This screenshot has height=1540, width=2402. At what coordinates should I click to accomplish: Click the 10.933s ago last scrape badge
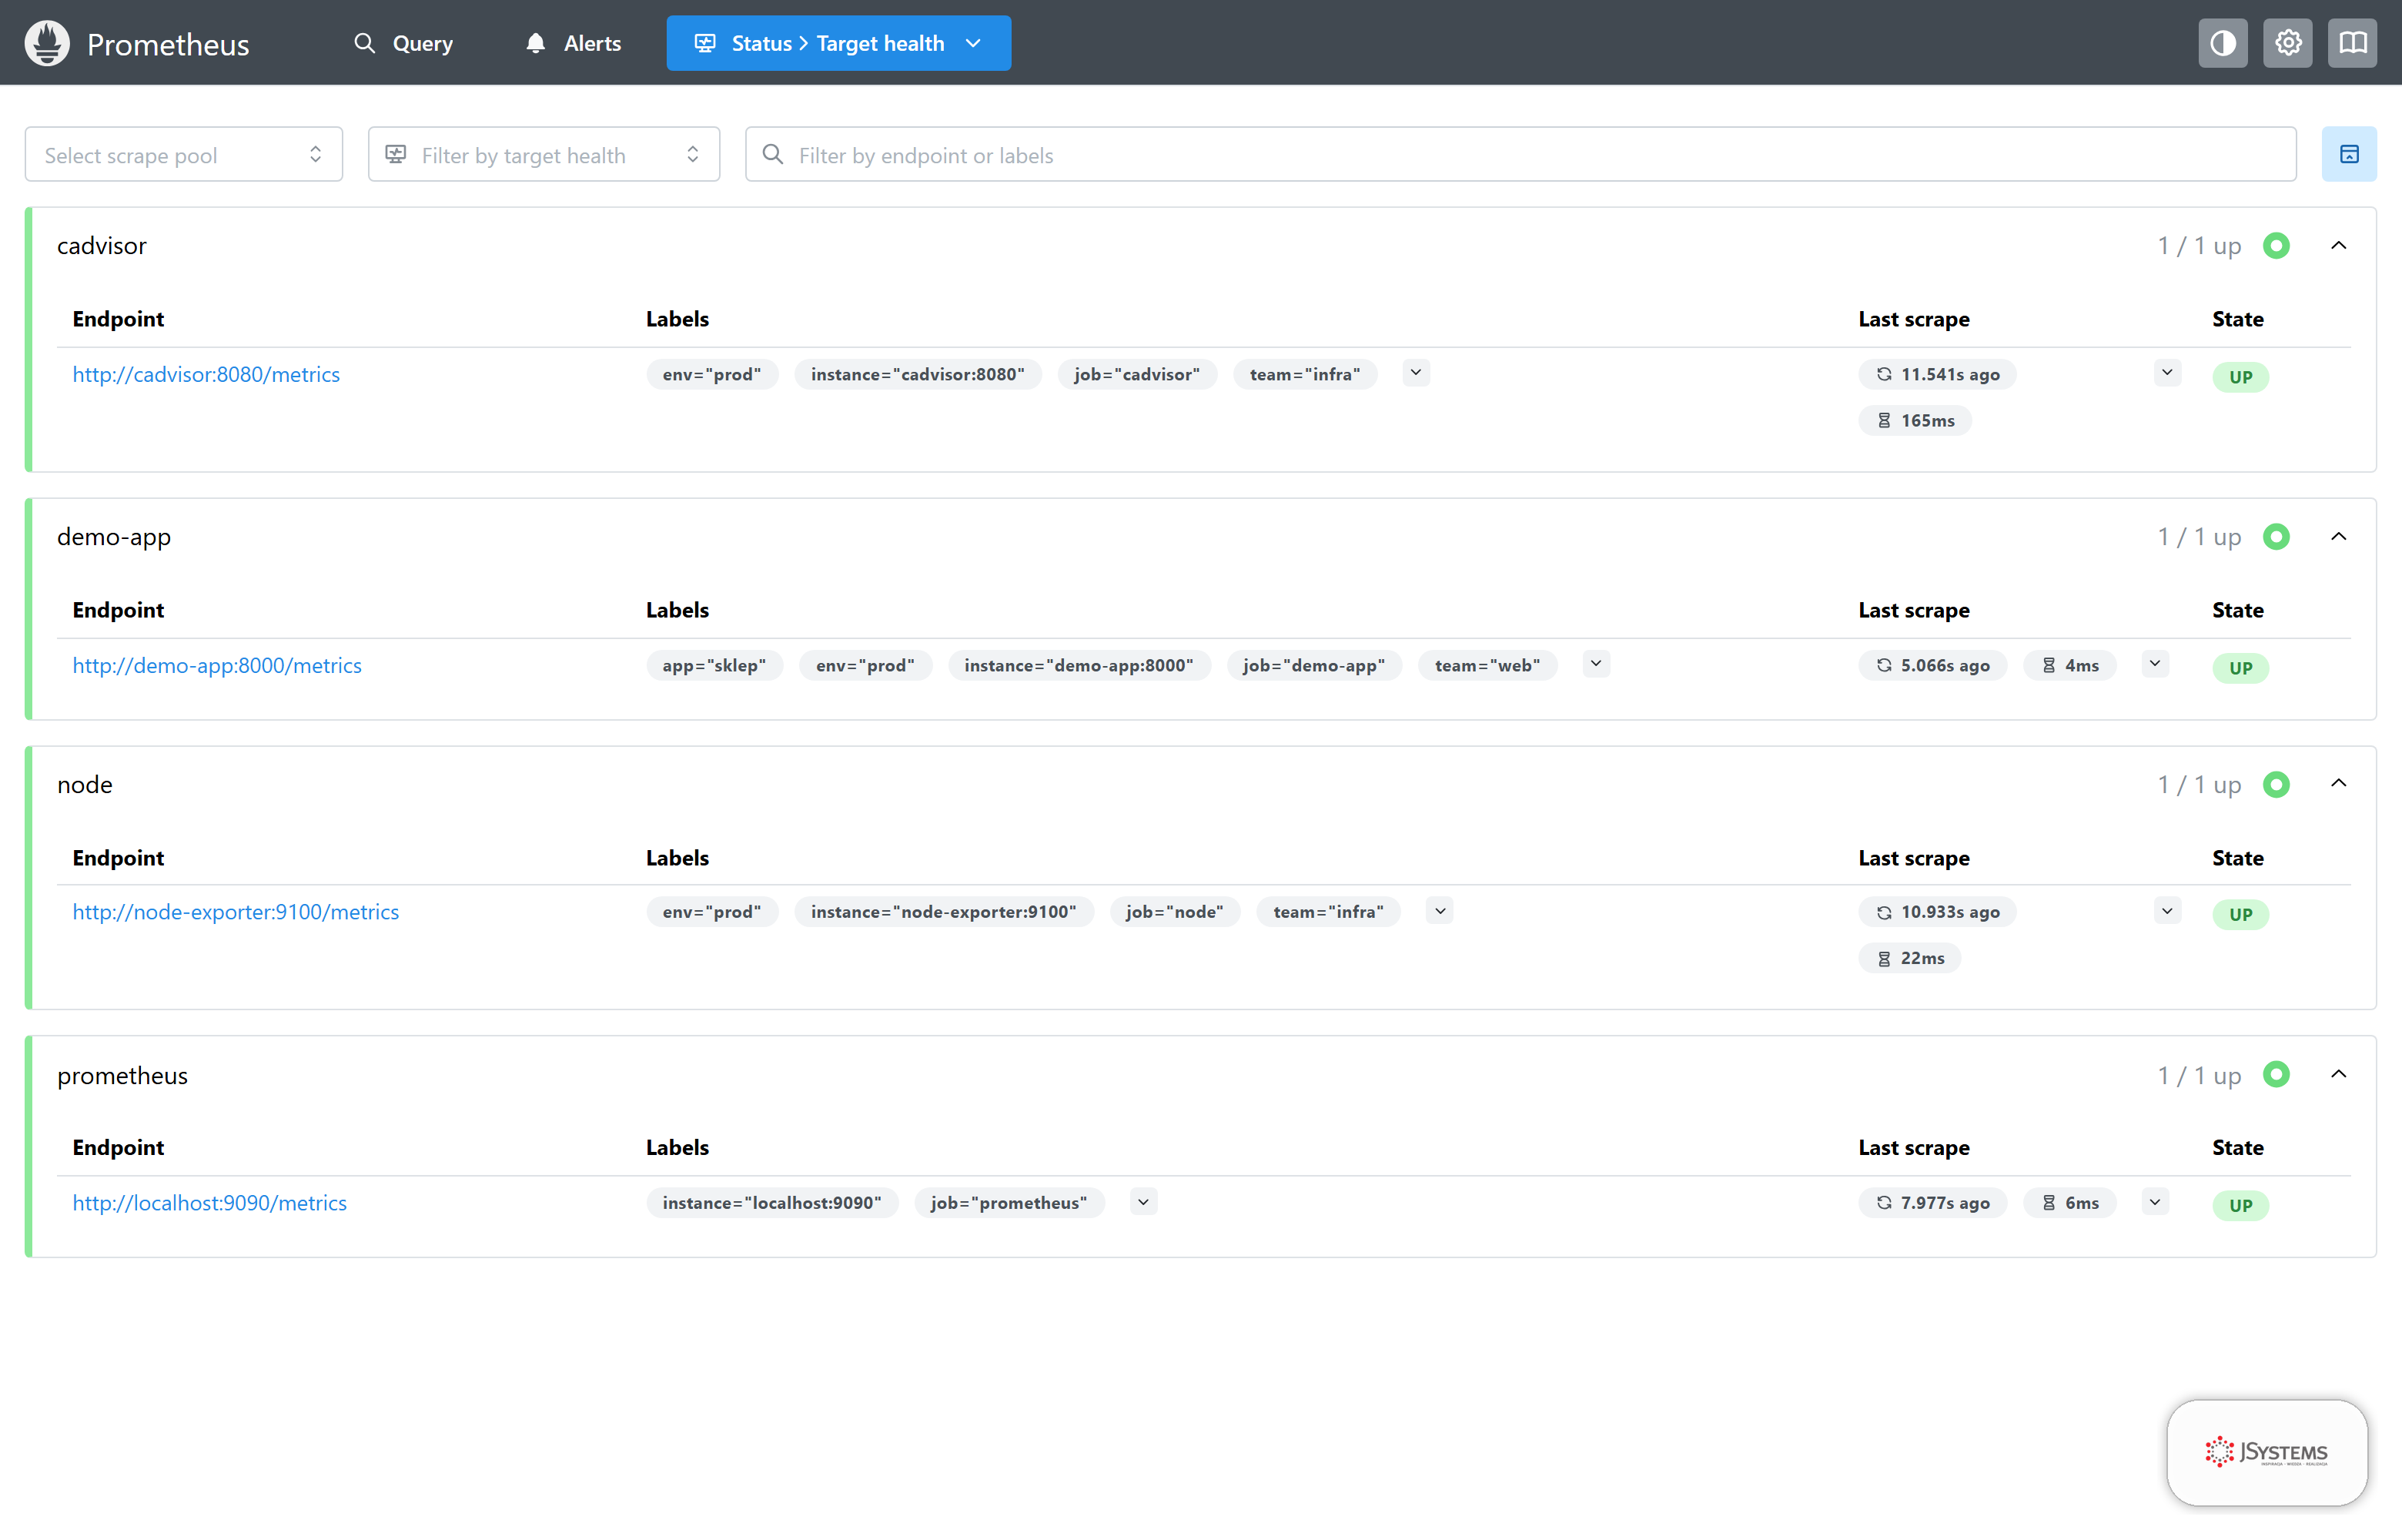[x=1937, y=912]
